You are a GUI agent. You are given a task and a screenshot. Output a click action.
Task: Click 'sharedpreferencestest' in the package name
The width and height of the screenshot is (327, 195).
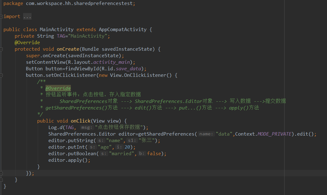point(103,3)
